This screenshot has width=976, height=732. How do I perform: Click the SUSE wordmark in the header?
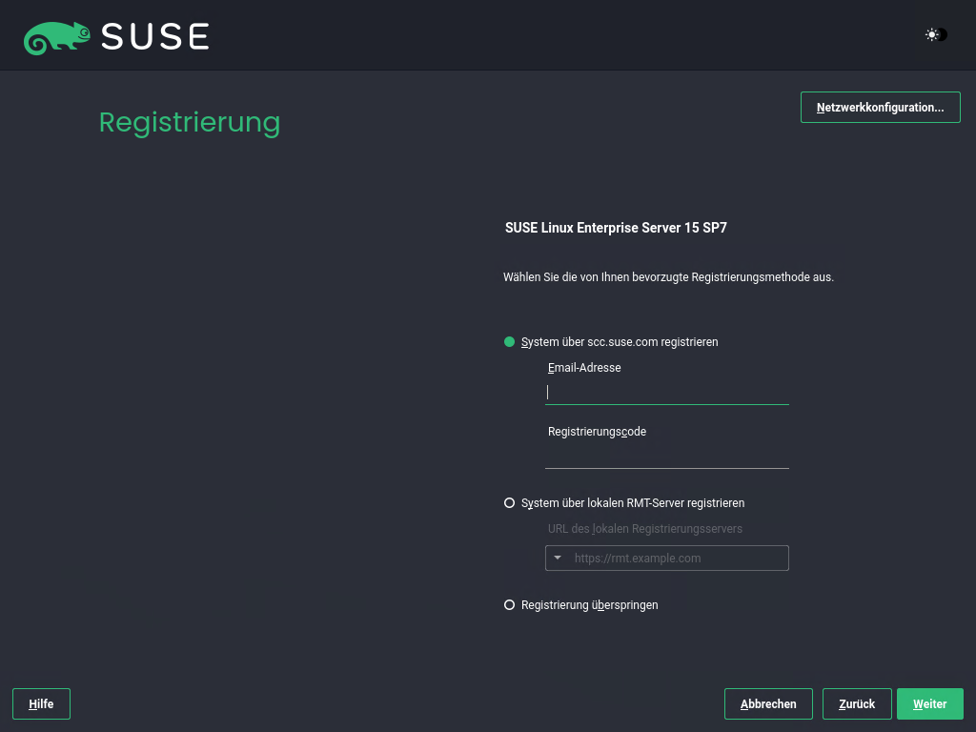point(155,37)
